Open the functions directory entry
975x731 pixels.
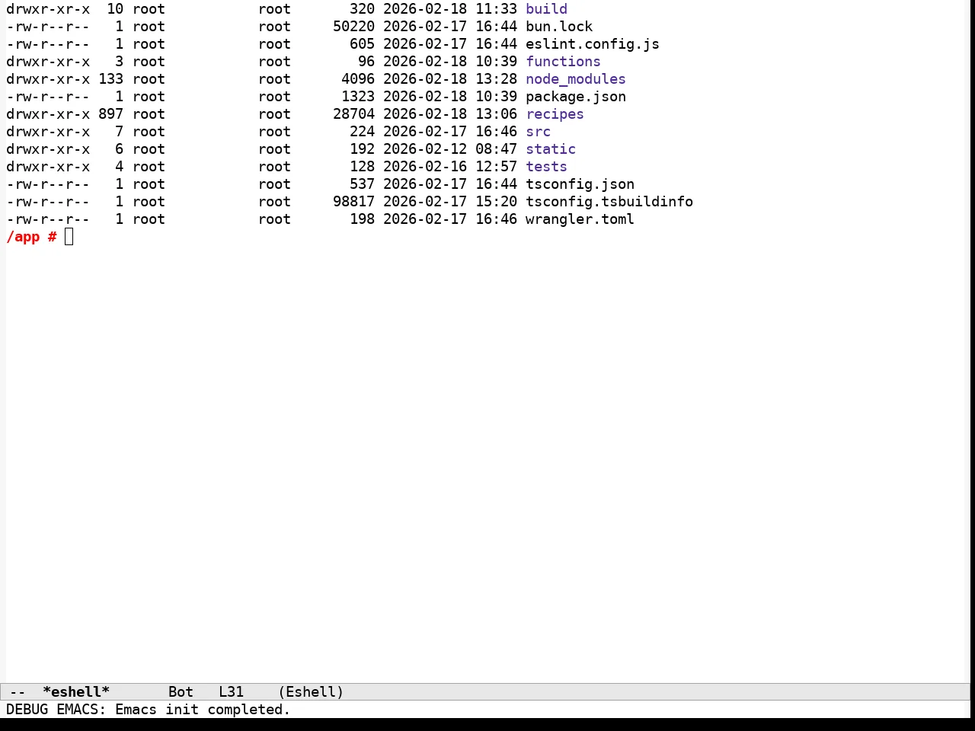point(563,62)
